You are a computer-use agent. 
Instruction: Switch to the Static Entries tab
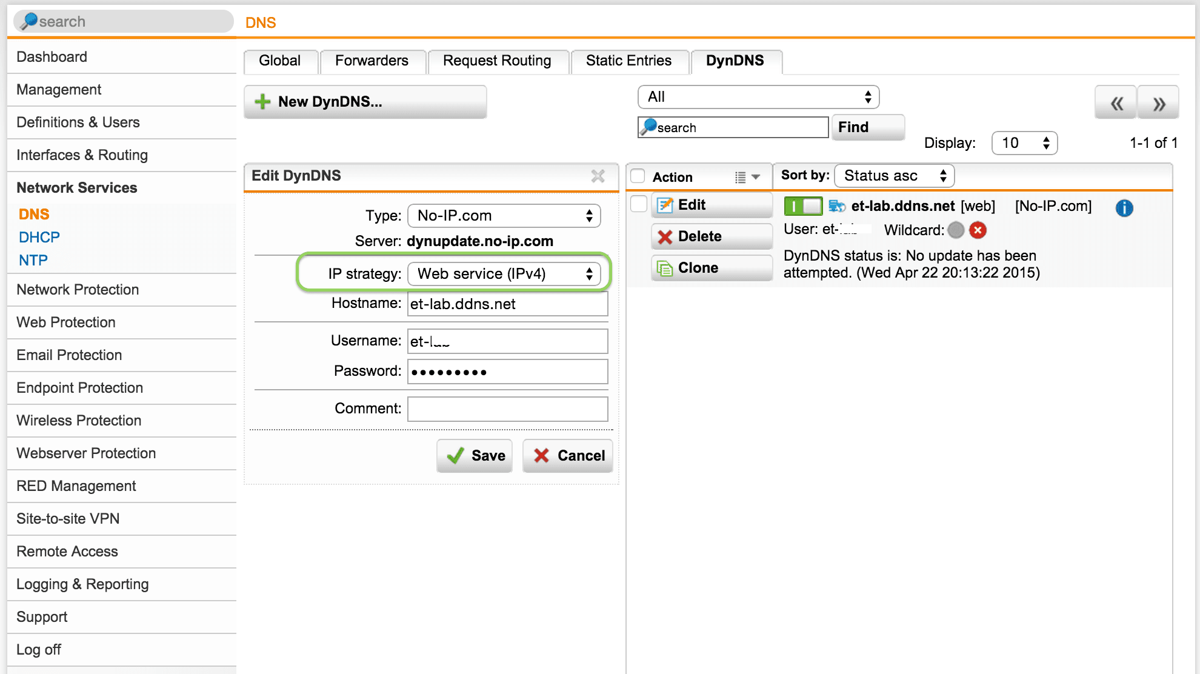629,61
